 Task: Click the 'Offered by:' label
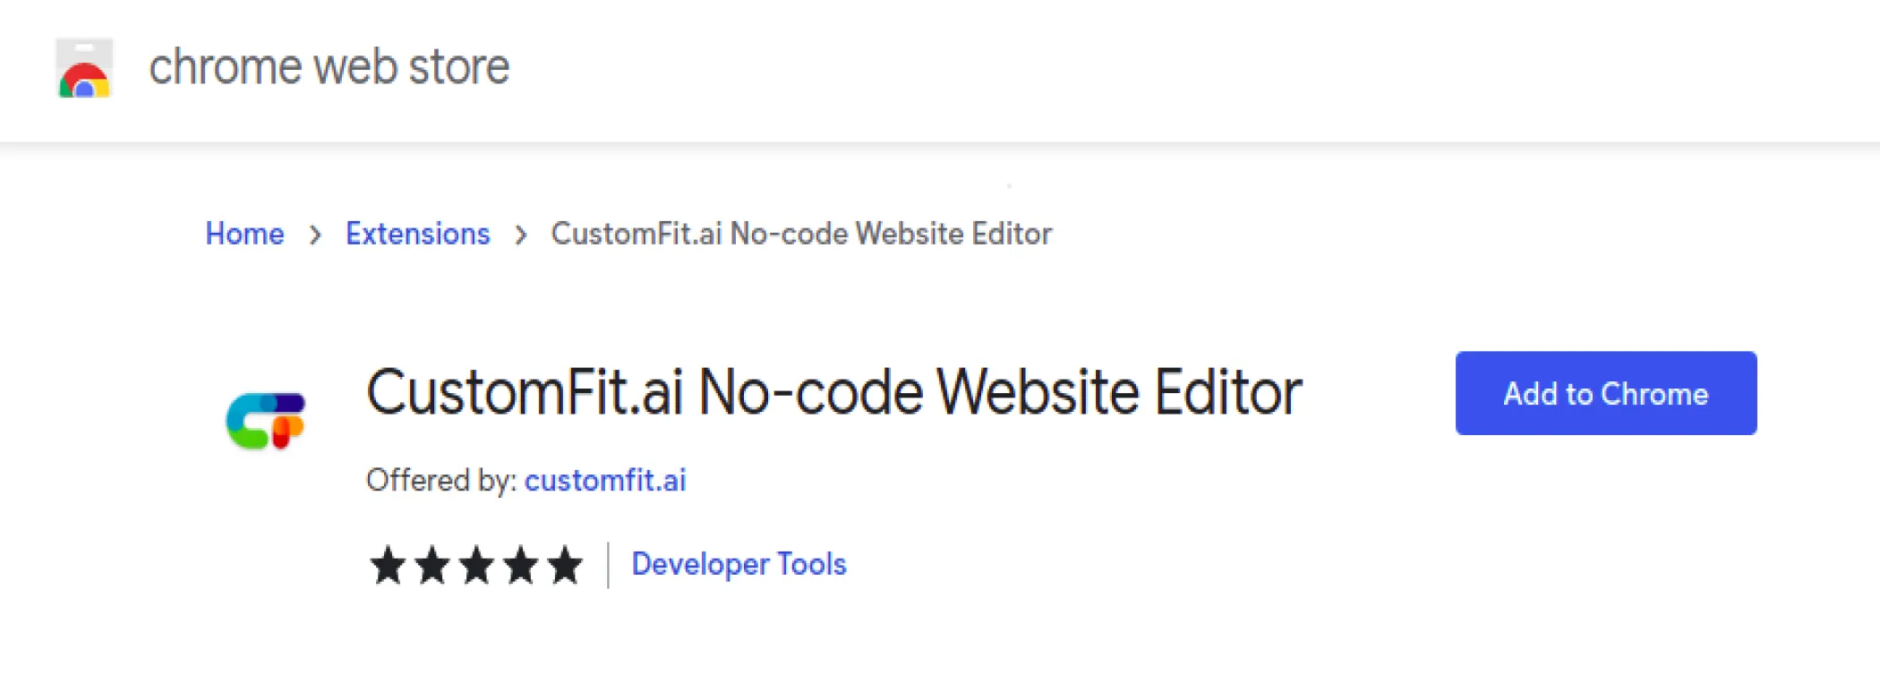point(441,481)
